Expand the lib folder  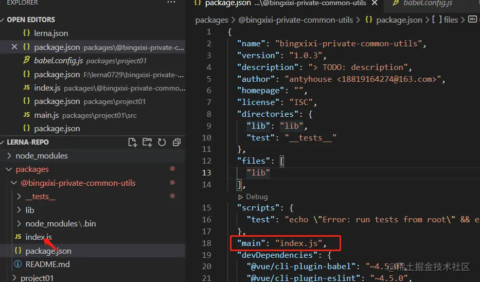point(93,210)
